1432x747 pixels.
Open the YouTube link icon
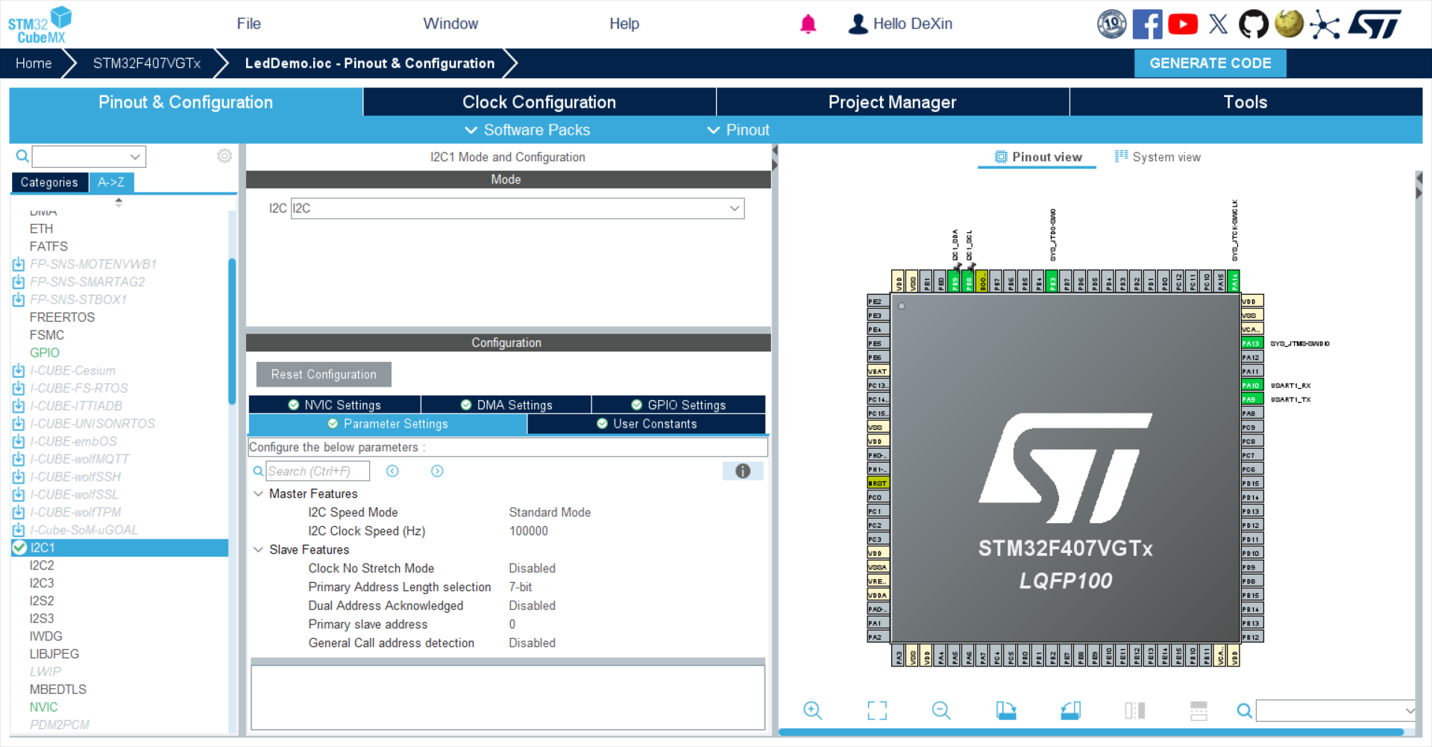(x=1183, y=24)
